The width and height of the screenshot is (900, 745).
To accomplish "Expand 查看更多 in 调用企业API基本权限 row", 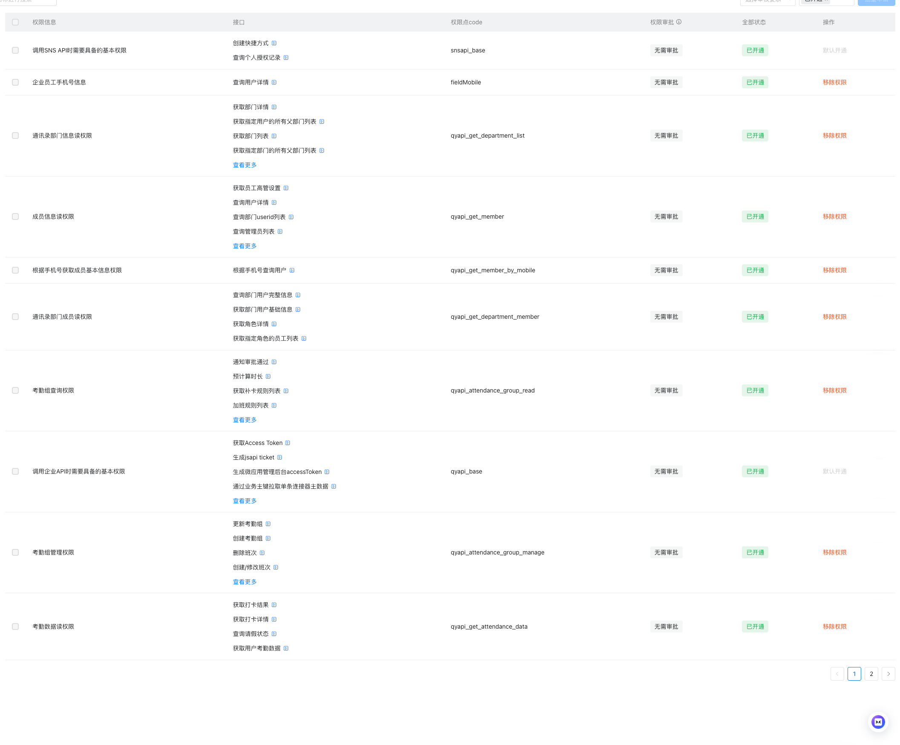I will coord(245,502).
